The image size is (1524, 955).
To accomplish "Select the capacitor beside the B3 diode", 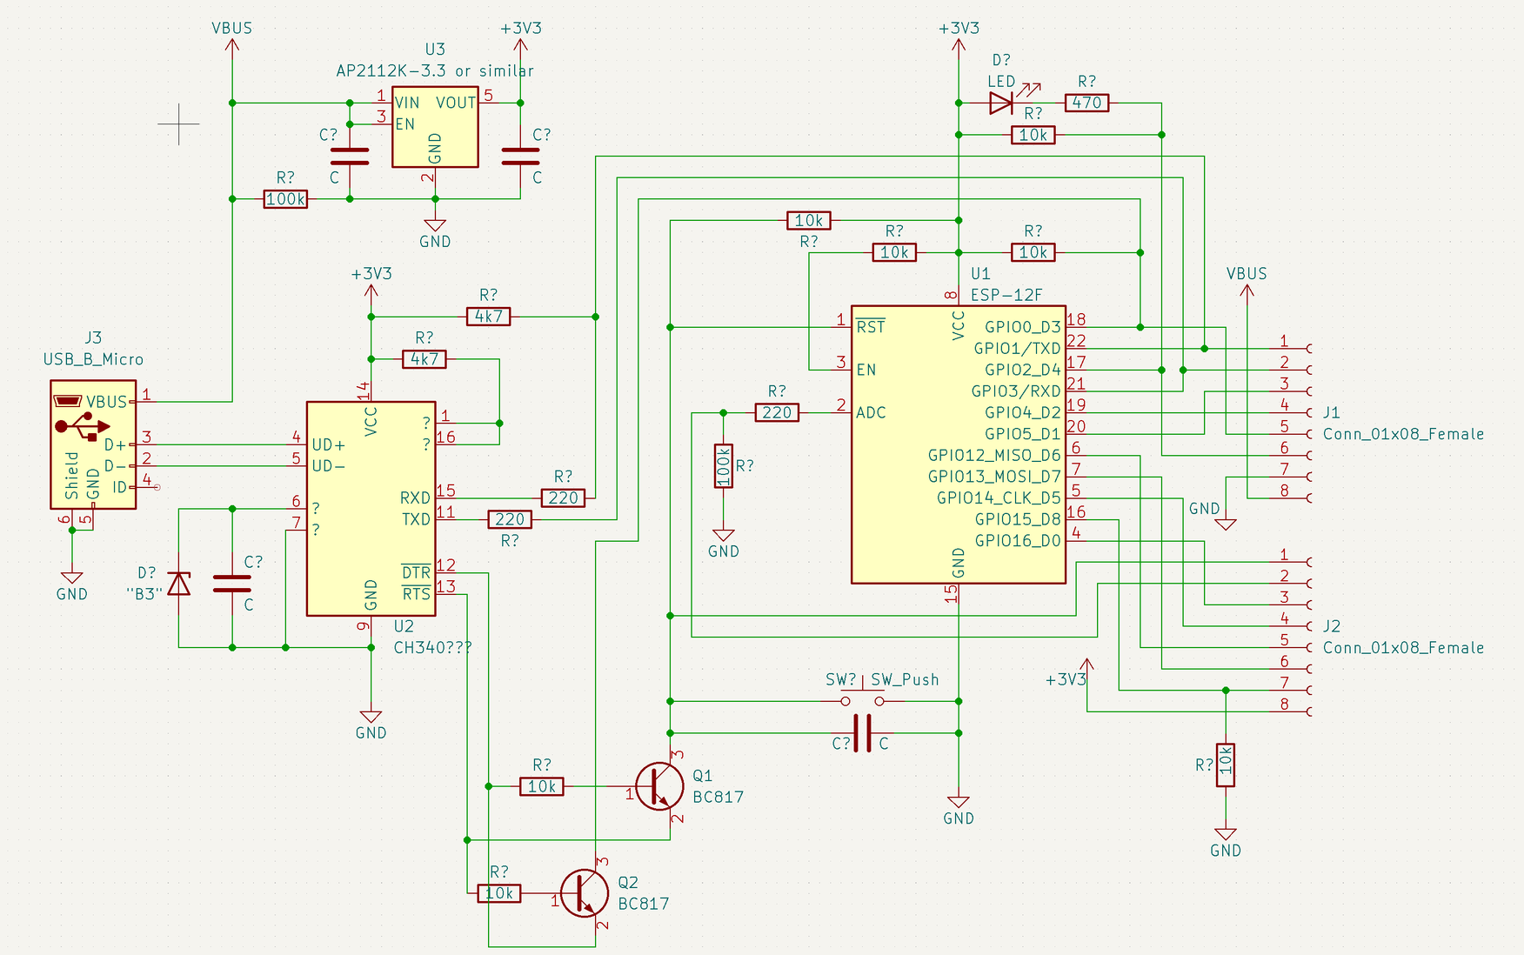I will point(232,584).
